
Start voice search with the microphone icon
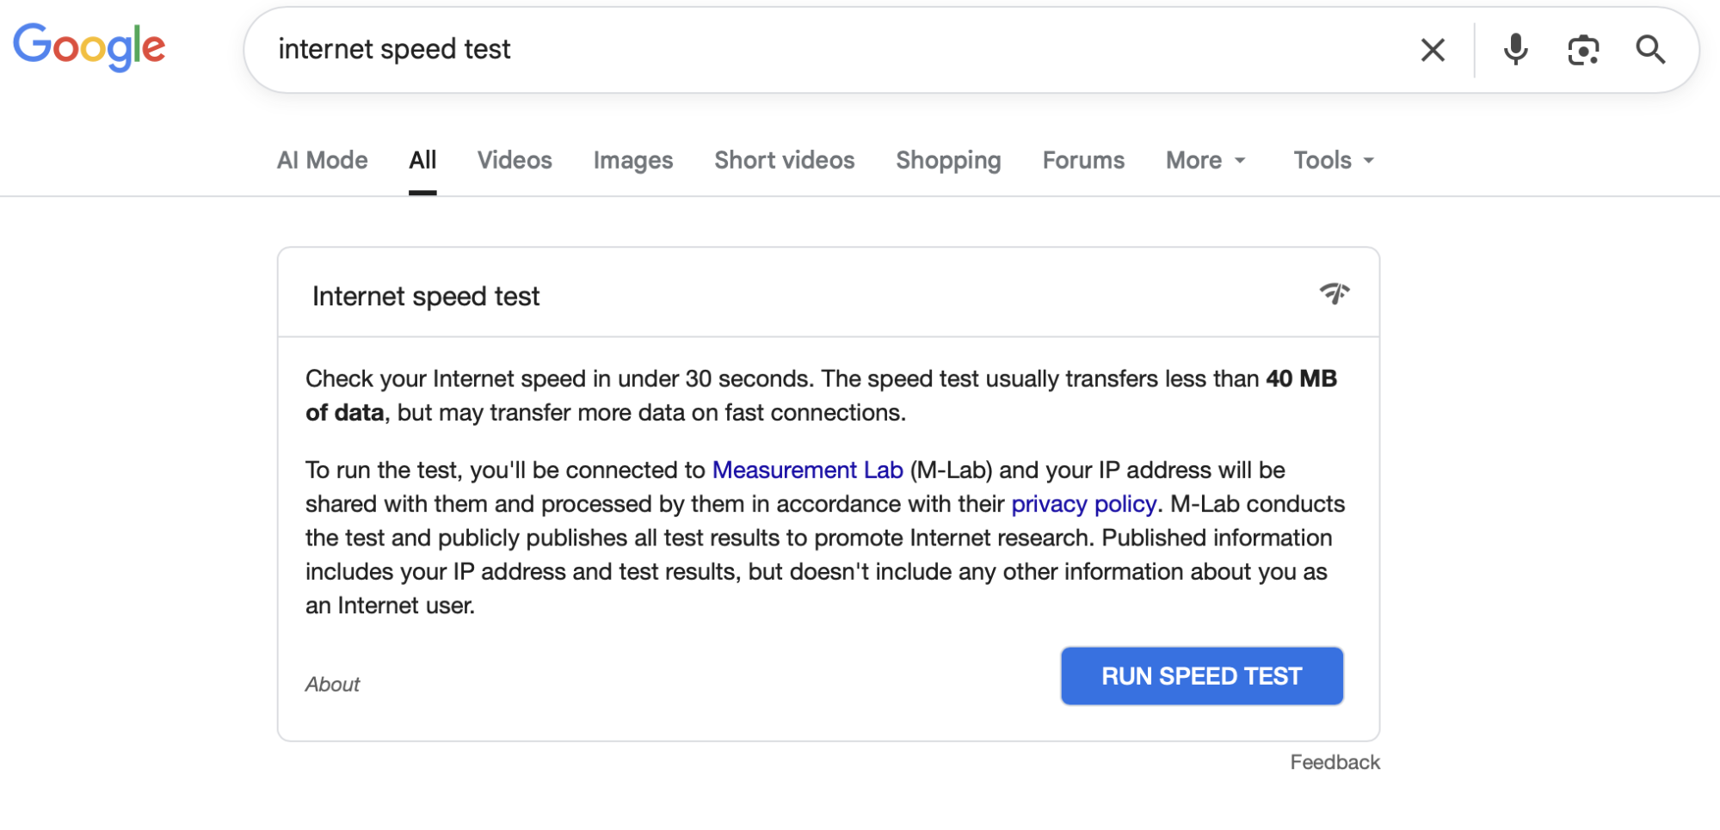[1515, 49]
